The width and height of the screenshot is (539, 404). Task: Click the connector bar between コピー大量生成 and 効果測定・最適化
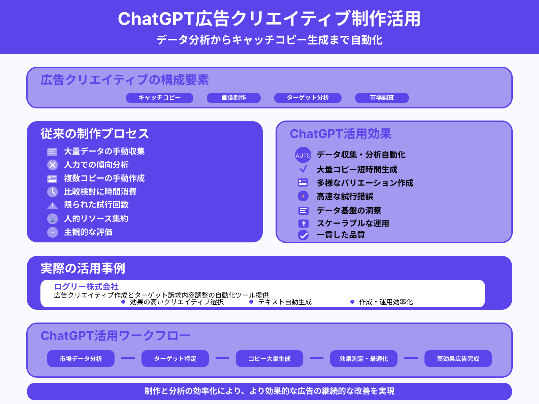click(317, 359)
